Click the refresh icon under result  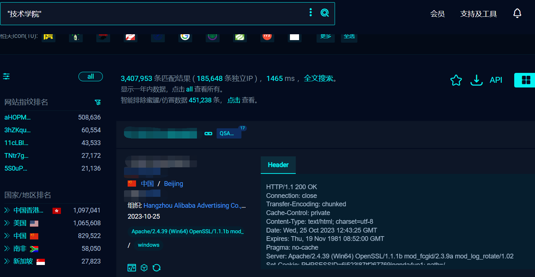point(156,268)
